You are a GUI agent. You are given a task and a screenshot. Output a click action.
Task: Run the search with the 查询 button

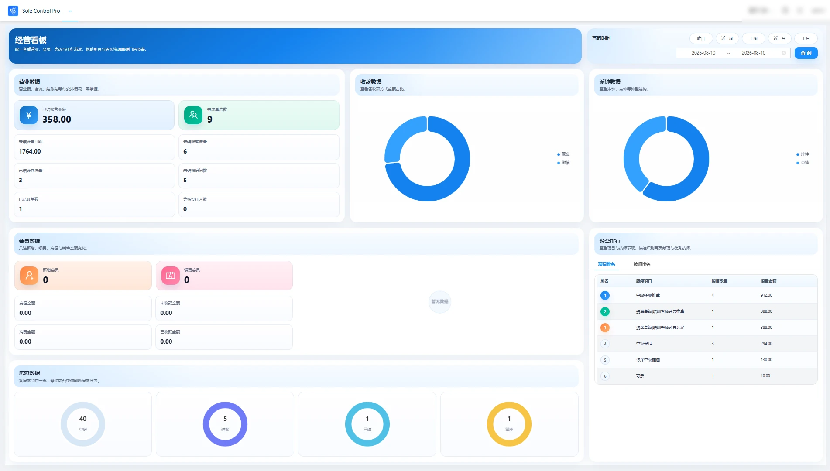click(x=806, y=53)
